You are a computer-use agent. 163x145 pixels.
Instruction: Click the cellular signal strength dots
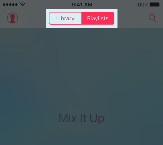10,5
